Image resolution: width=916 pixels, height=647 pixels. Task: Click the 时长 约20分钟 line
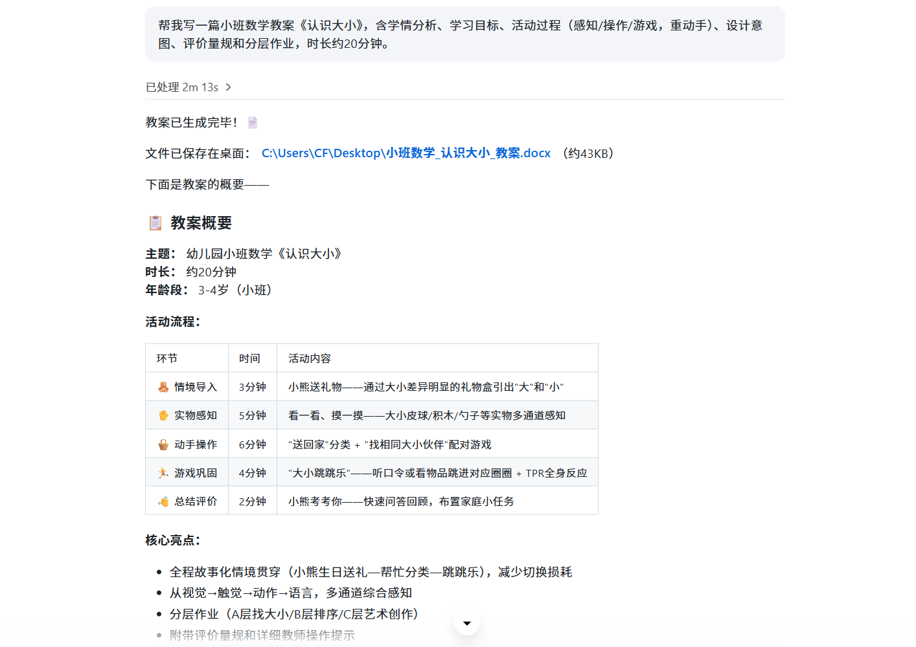(x=191, y=272)
